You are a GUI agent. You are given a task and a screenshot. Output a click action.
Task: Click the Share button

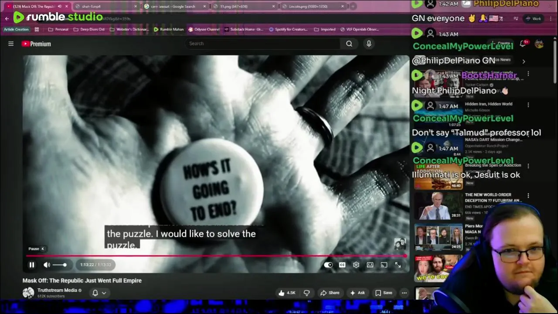coord(330,293)
